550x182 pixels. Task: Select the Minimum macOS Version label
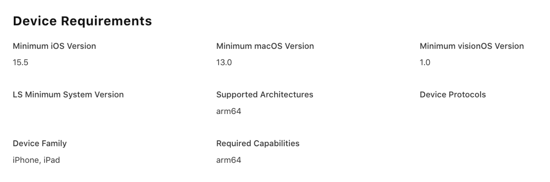point(265,46)
